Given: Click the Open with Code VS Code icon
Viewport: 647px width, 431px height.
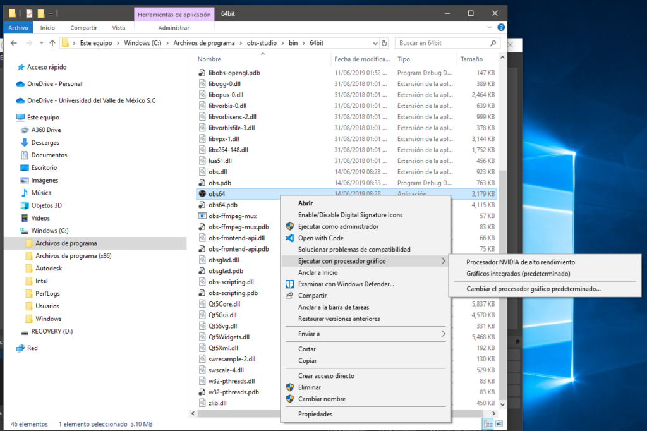Looking at the screenshot, I should click(x=290, y=238).
